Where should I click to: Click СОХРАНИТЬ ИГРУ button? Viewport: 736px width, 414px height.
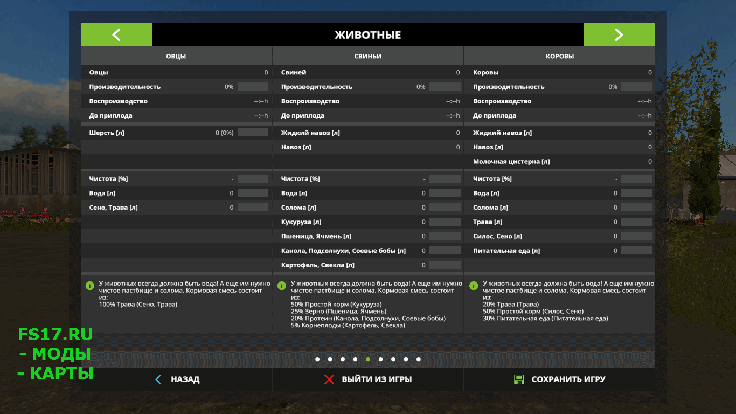click(560, 379)
